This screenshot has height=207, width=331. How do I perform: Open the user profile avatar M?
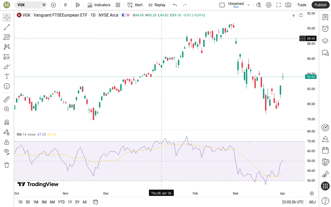tap(7, 5)
